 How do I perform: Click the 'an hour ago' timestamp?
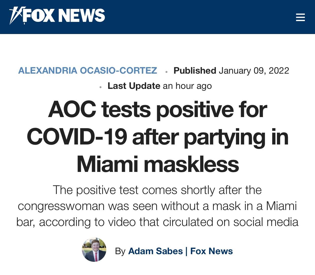187,86
